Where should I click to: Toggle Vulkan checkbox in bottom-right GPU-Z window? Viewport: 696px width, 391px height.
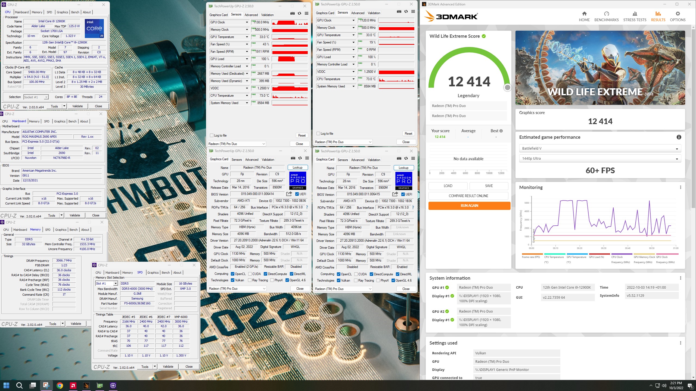[338, 280]
